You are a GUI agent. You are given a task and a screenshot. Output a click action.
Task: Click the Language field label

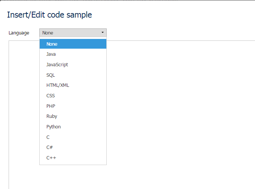19,33
